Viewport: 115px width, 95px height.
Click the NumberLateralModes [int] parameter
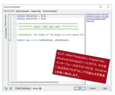coord(96,19)
